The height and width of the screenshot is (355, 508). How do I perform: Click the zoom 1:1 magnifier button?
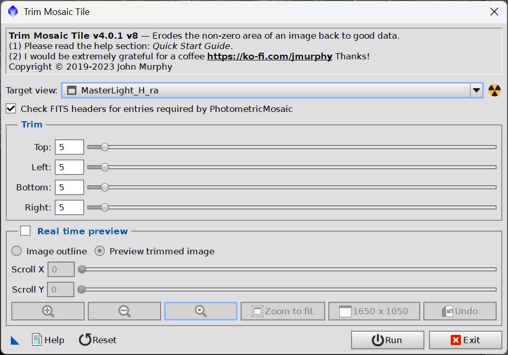tap(201, 311)
